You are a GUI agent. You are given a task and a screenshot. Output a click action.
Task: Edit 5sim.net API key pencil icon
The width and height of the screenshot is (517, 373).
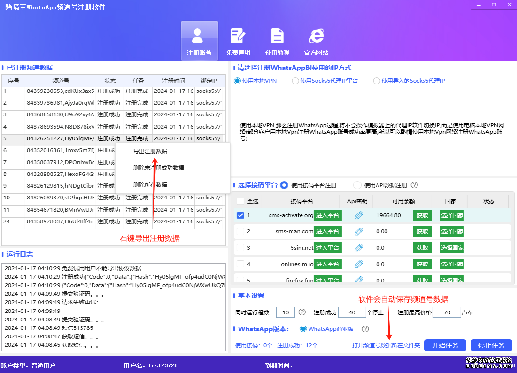(358, 247)
